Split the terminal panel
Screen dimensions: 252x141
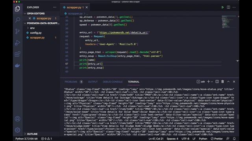click(217, 82)
